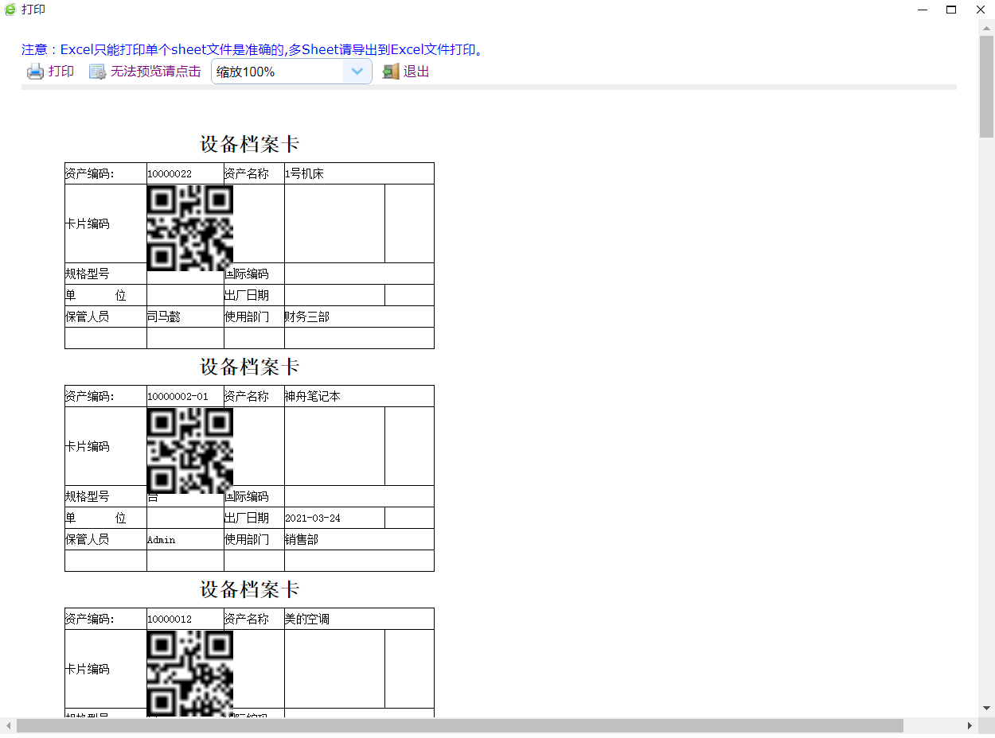The image size is (995, 738).
Task: Click the second 设备档案卡 heading
Action: [249, 367]
